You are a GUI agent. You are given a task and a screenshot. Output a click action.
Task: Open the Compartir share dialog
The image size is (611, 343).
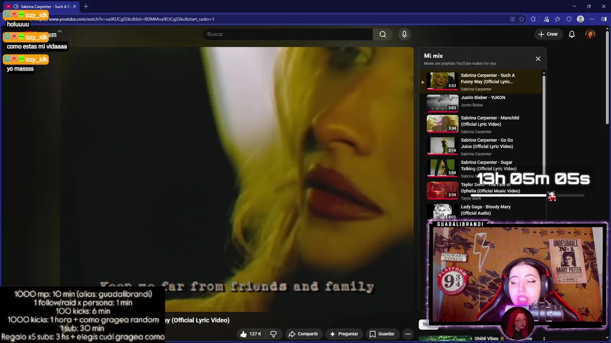click(303, 334)
